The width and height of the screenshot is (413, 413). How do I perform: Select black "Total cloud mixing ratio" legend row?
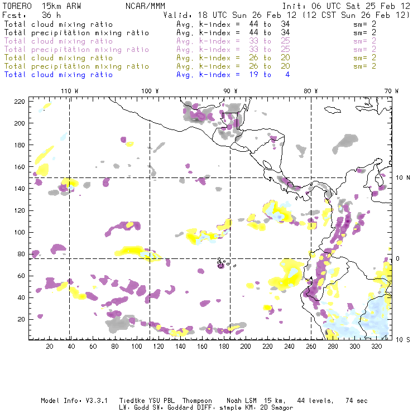click(59, 25)
